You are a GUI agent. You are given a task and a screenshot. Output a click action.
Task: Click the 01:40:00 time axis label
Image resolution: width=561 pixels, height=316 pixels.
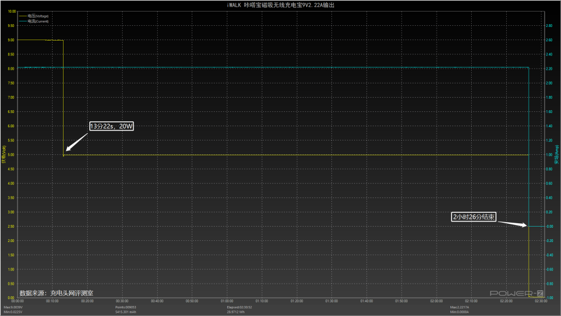pos(367,301)
